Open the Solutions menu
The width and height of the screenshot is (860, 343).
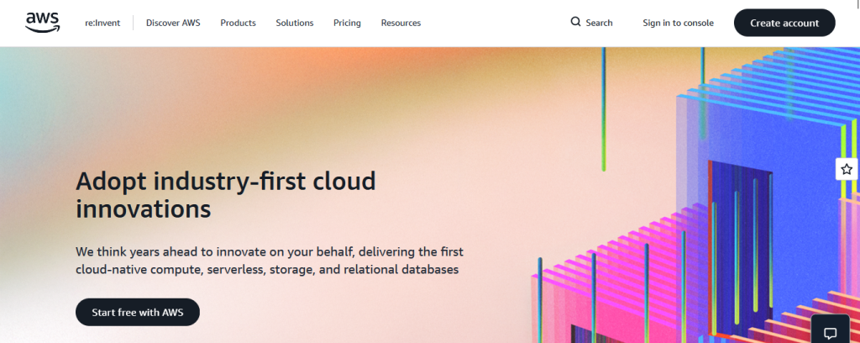(295, 23)
